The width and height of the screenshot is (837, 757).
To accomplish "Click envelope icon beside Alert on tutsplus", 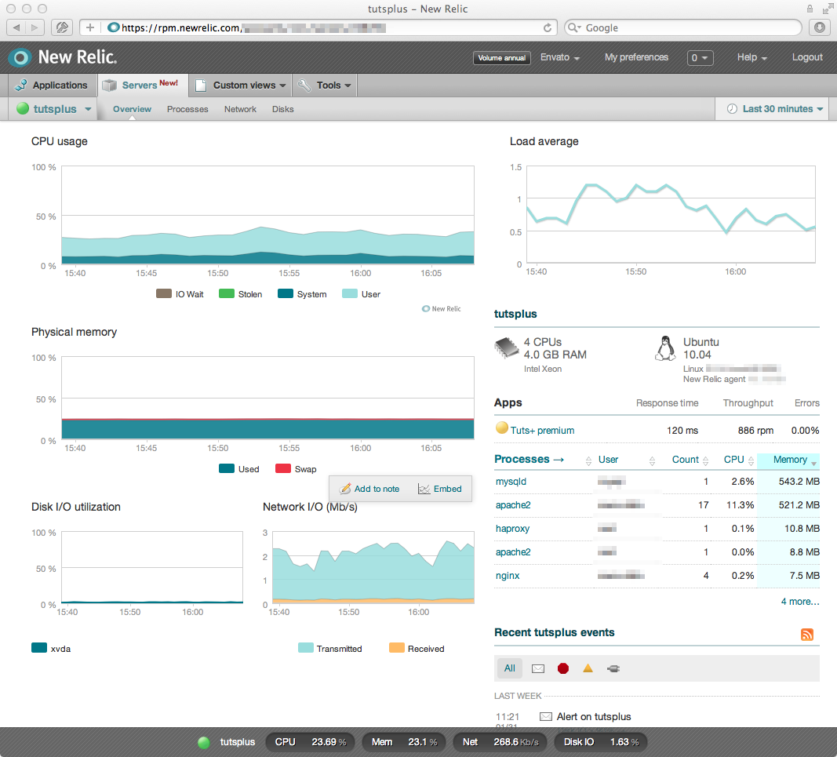I will click(545, 716).
